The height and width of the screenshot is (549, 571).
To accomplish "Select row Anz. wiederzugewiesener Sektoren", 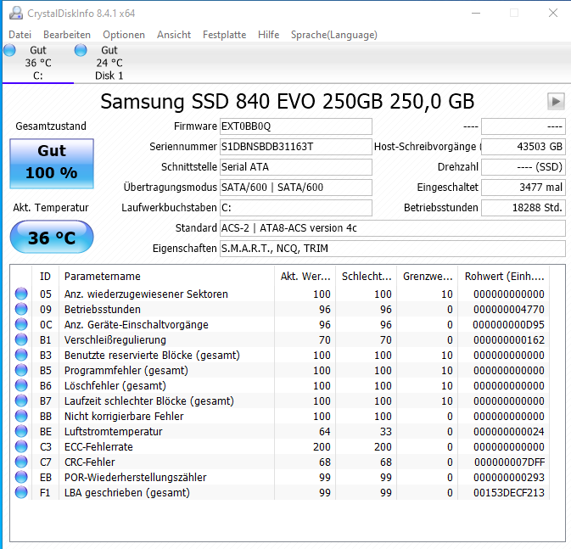I will [280, 294].
